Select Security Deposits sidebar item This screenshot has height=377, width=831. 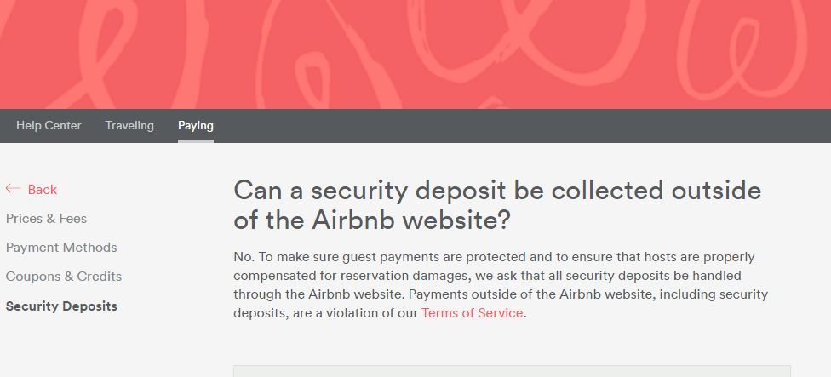coord(61,306)
